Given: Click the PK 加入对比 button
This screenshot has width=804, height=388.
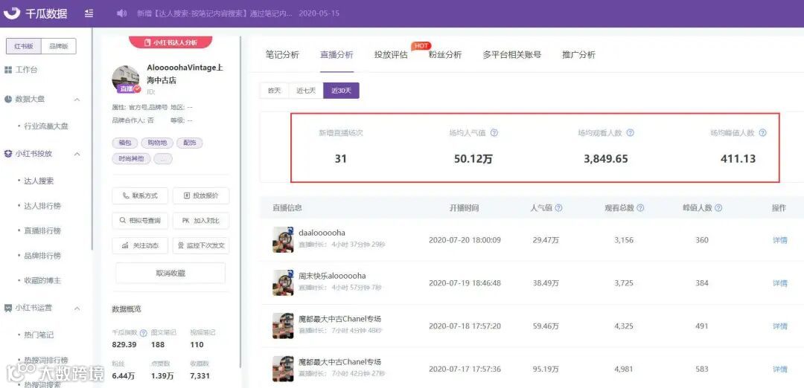Looking at the screenshot, I should [x=201, y=221].
